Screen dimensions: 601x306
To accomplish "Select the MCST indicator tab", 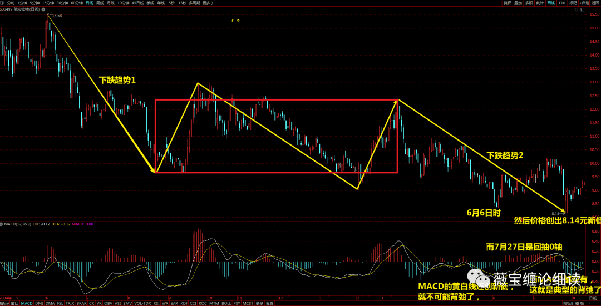I will [x=248, y=303].
